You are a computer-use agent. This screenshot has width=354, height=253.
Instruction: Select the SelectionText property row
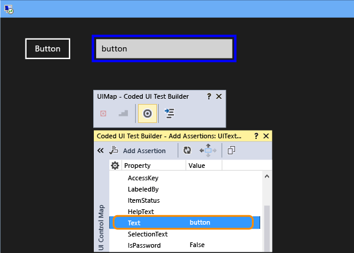click(185, 234)
